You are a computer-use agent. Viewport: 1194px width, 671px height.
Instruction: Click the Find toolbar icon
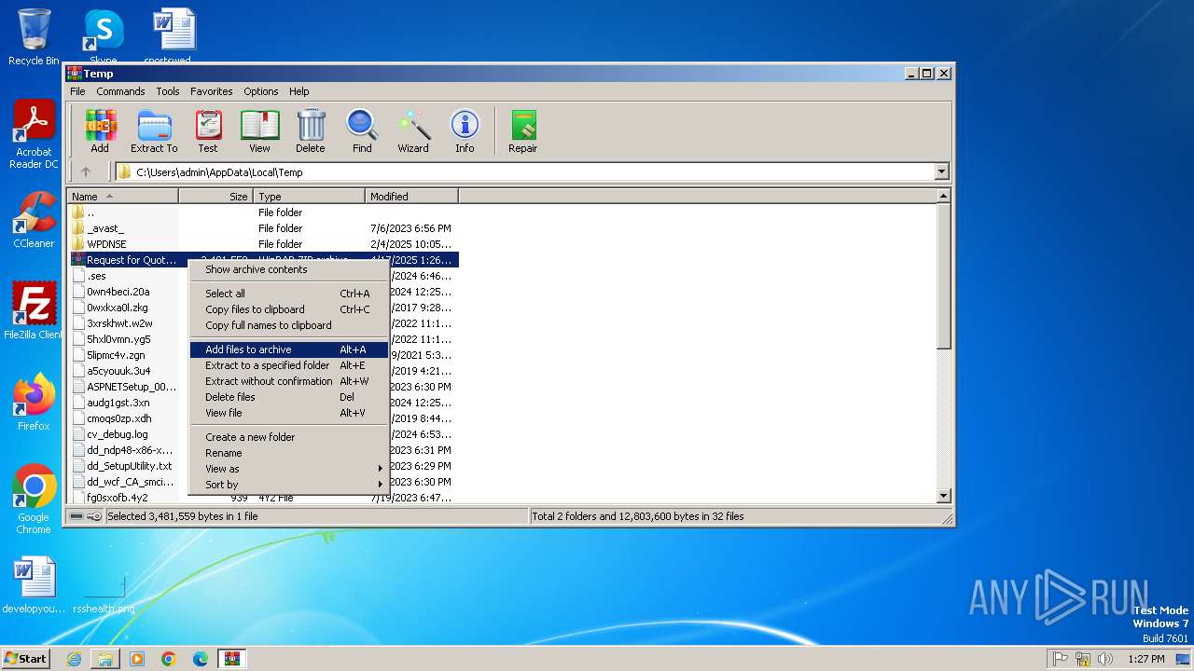point(362,131)
